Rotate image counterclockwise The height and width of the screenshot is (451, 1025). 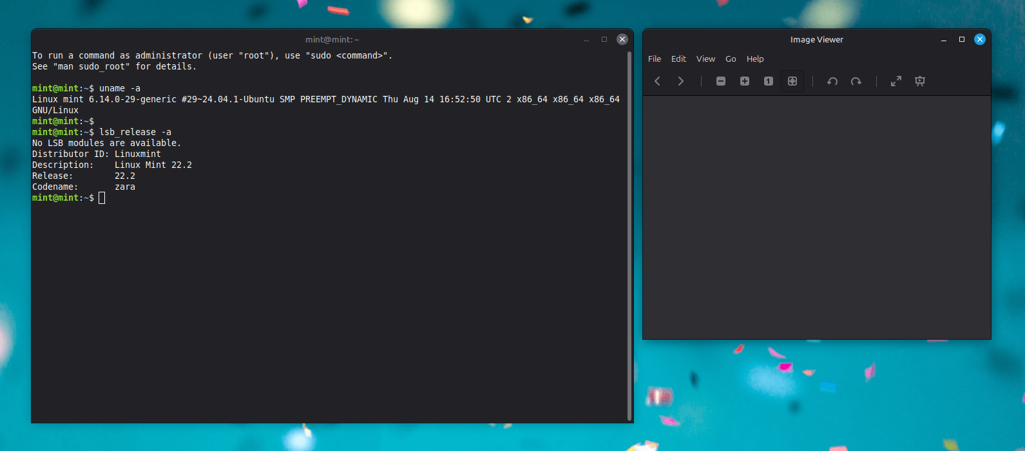[832, 81]
